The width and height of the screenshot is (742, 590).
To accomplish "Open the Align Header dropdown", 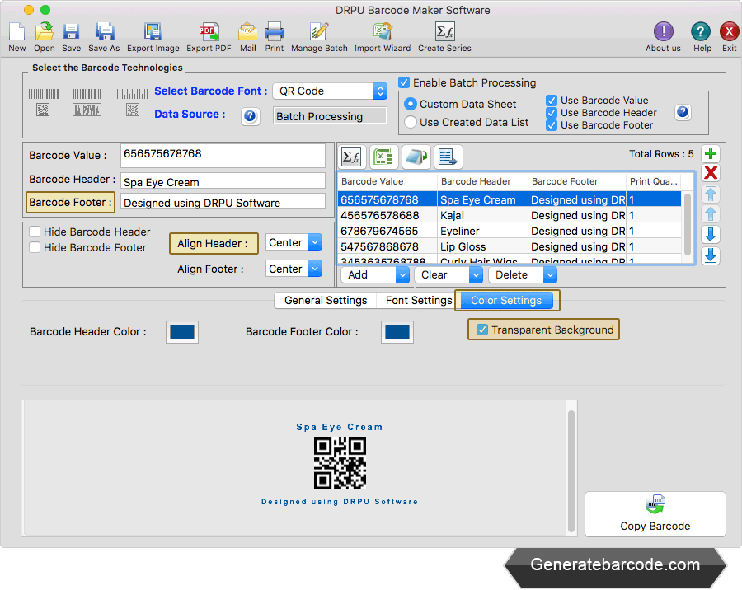I will coord(294,243).
